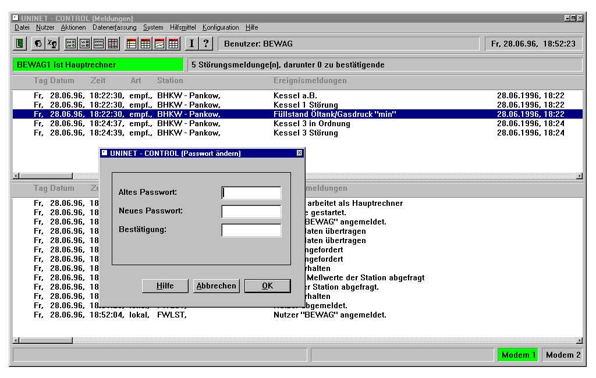The image size is (596, 378).
Task: Open the Nutzer menu
Action: 45,27
